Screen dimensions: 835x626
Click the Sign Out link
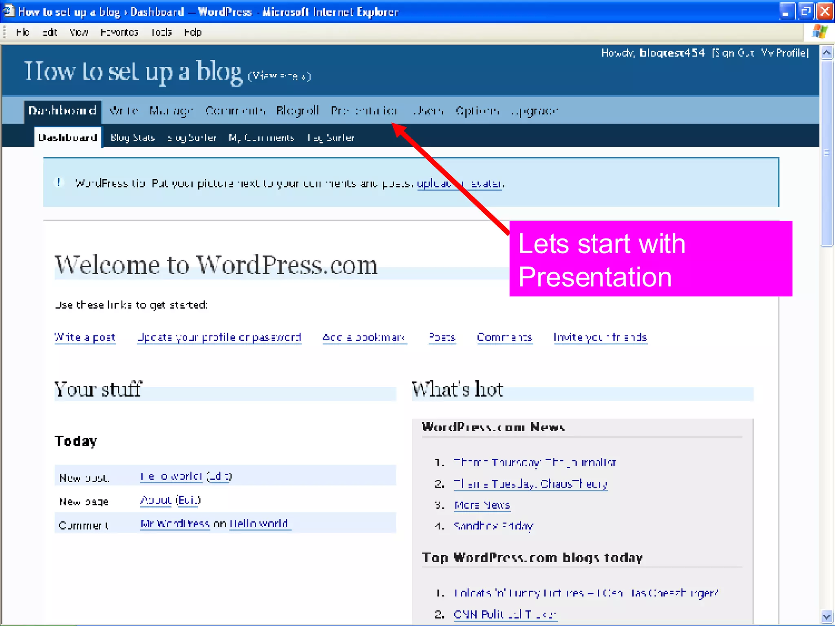[733, 53]
